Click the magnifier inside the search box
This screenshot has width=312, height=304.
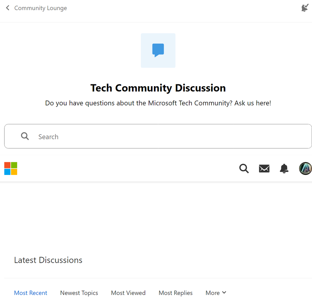click(25, 136)
